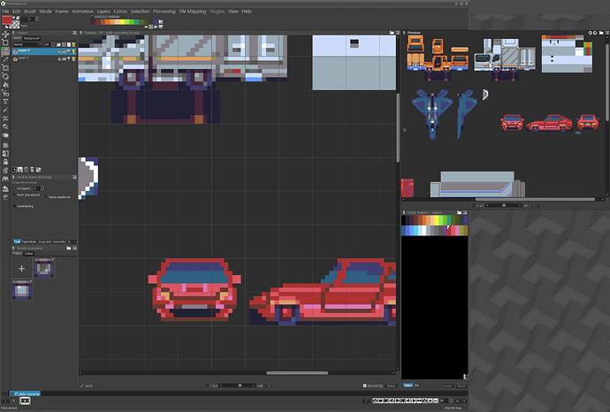Select the Text tool
Screen dimensions: 610x412
pos(5,102)
